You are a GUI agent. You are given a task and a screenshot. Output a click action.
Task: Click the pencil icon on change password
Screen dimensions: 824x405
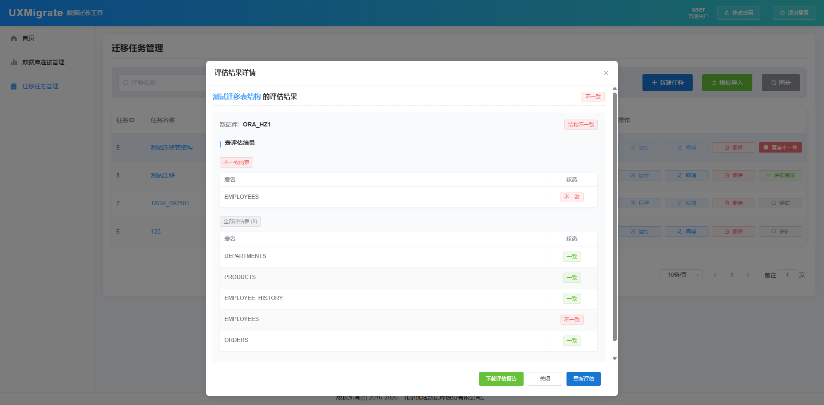point(727,13)
